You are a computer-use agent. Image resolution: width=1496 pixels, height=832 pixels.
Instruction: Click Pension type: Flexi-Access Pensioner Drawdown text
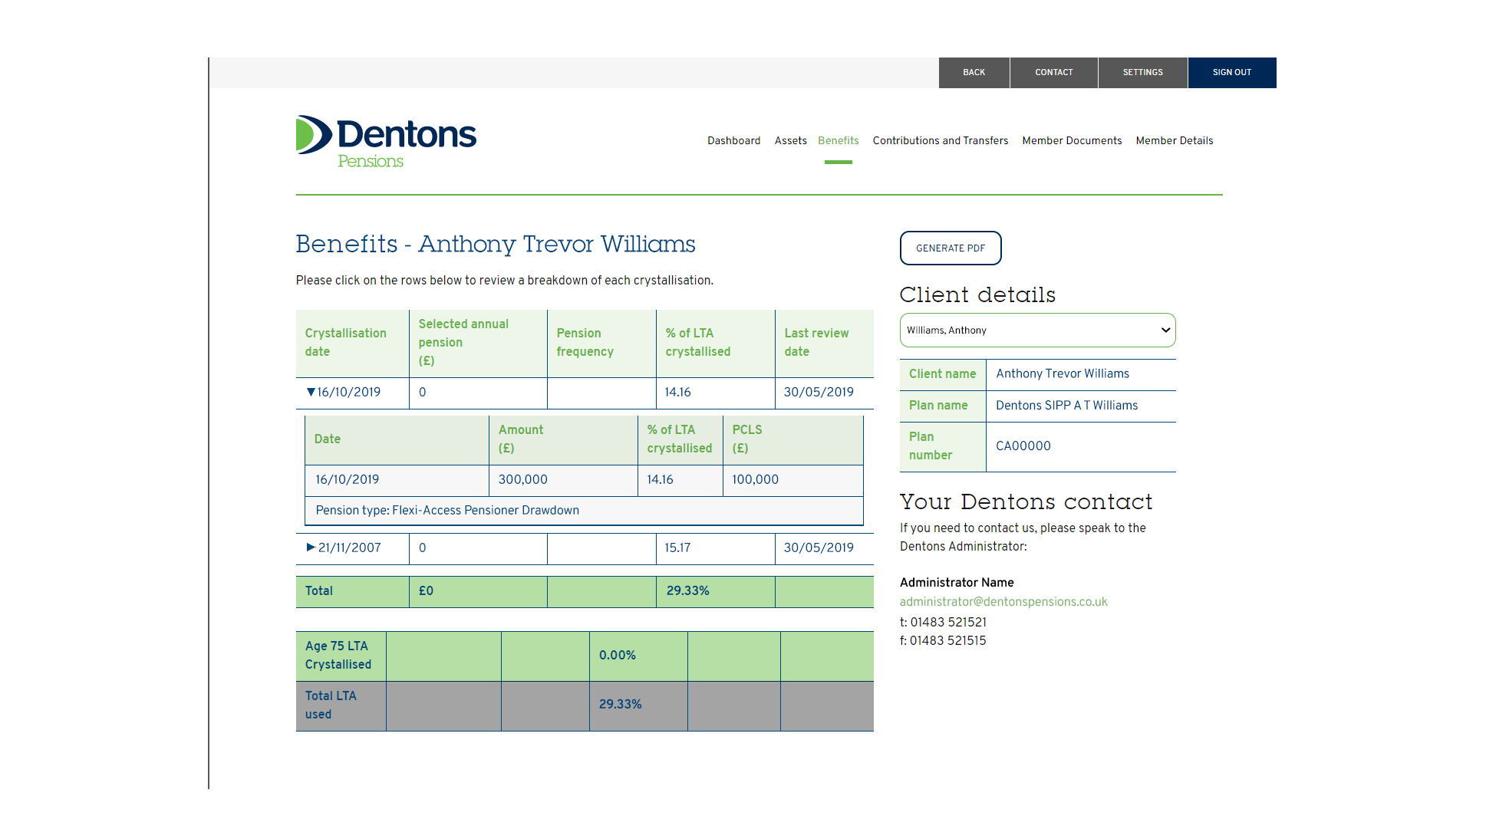[x=447, y=510]
